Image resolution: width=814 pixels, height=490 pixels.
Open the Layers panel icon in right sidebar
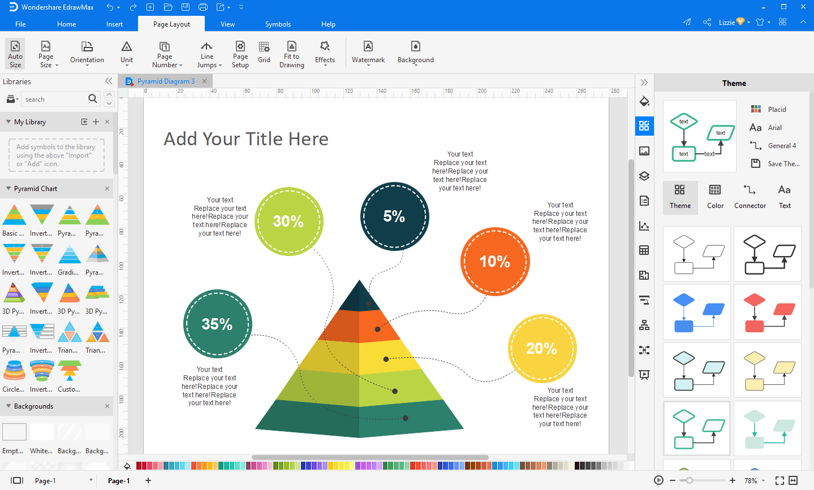coord(644,176)
